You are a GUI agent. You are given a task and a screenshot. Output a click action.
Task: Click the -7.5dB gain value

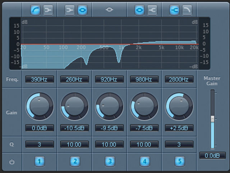(144, 128)
